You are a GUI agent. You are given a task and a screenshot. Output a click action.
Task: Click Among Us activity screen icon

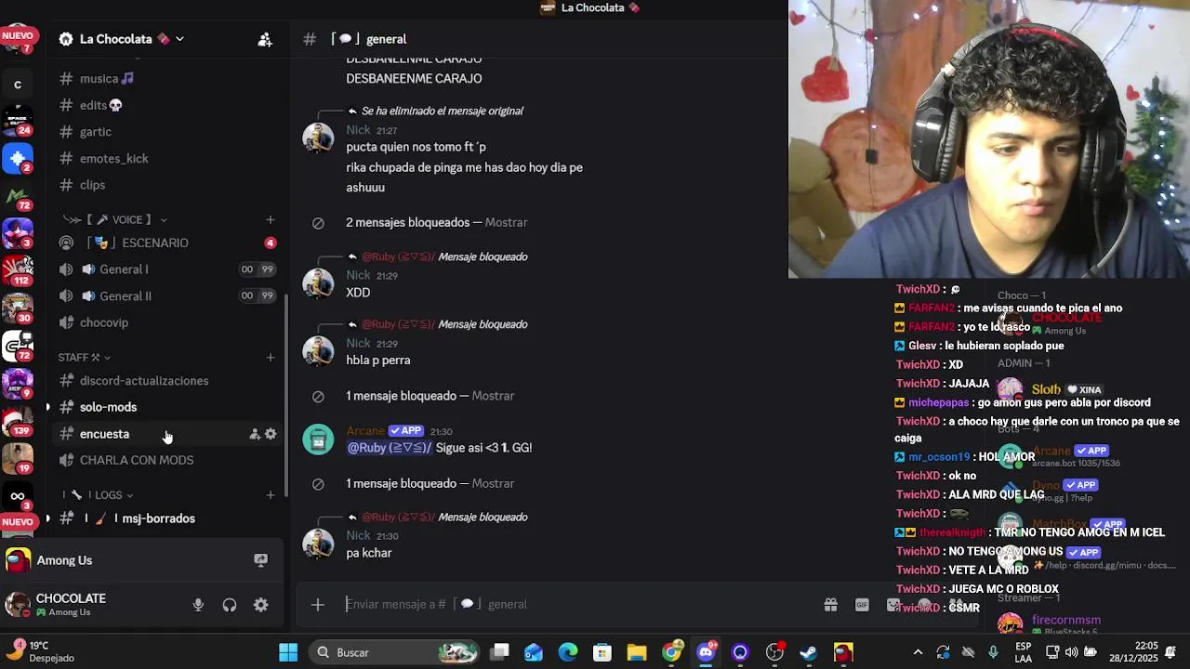(261, 560)
